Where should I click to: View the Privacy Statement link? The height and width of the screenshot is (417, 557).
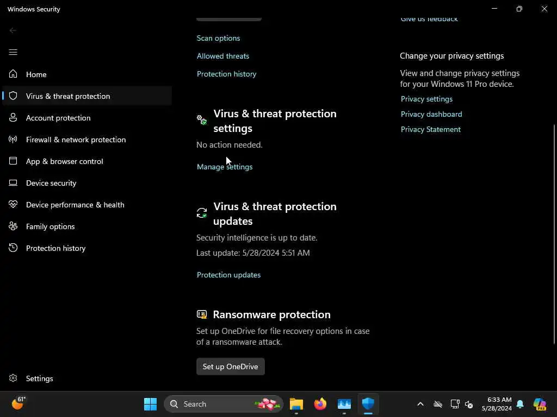point(431,129)
